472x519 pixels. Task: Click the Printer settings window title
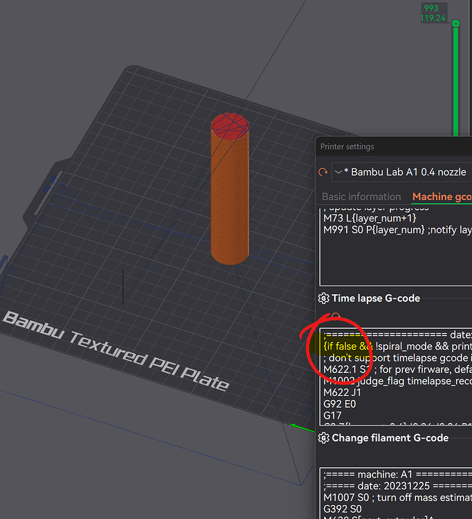pos(347,147)
